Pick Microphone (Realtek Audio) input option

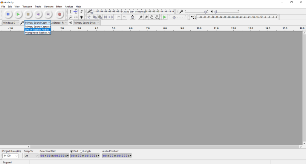pos(37,33)
